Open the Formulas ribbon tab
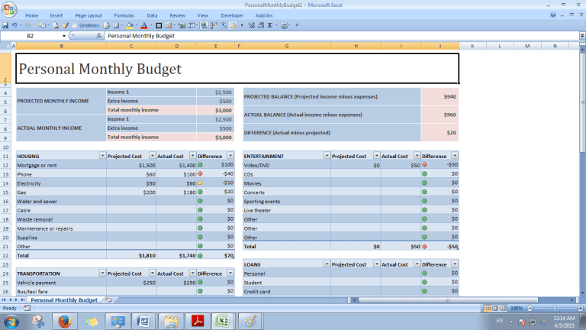The height and width of the screenshot is (330, 586). 124,16
